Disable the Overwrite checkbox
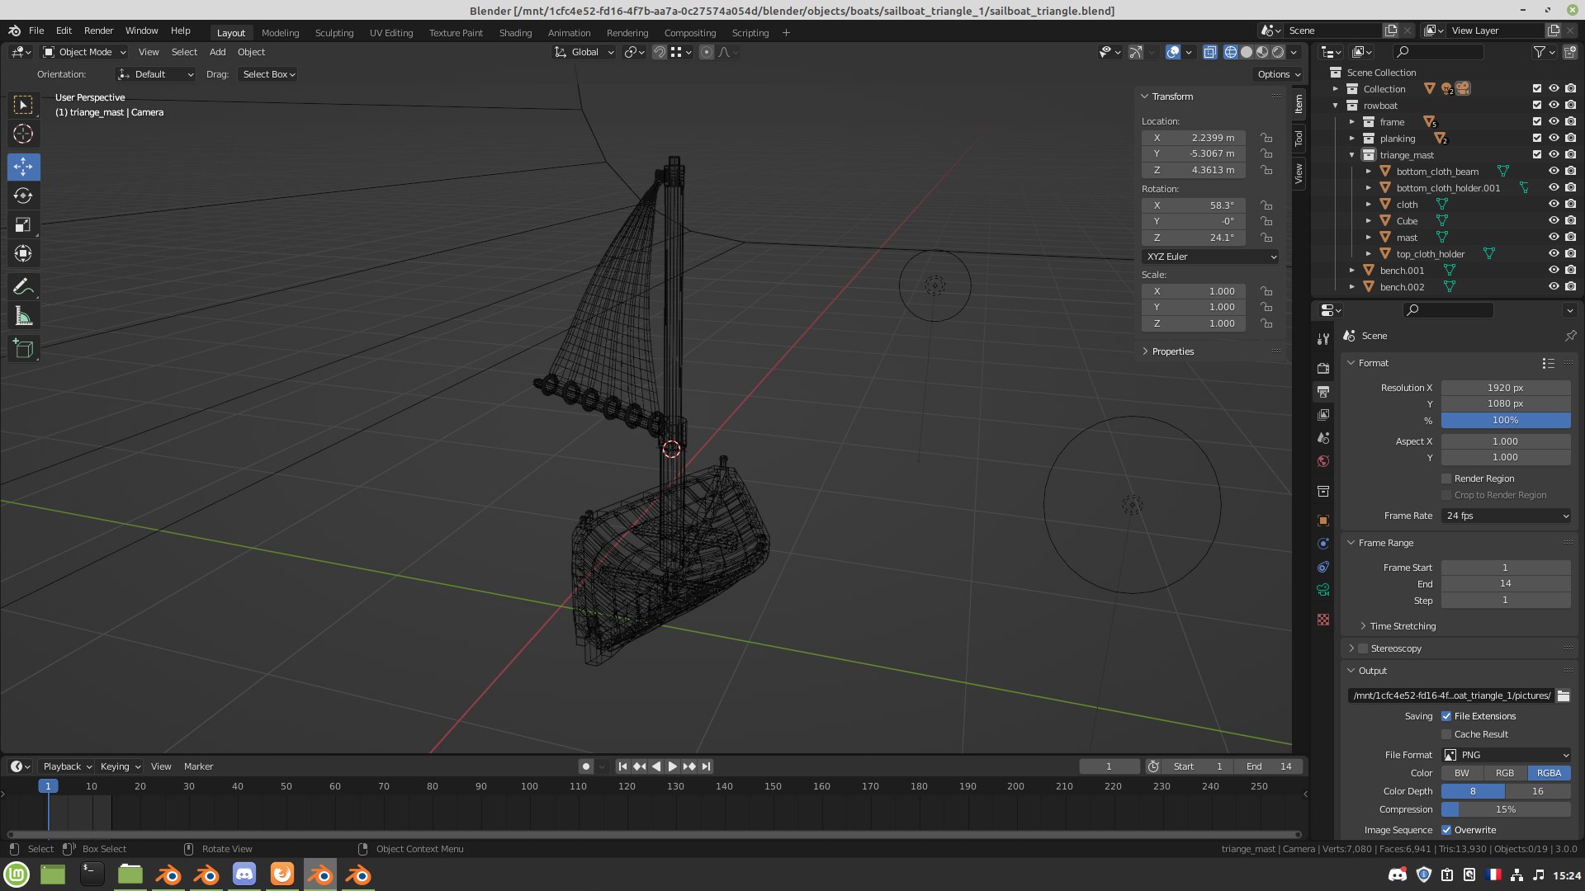Screen dimensions: 1585x891 (x=1446, y=830)
